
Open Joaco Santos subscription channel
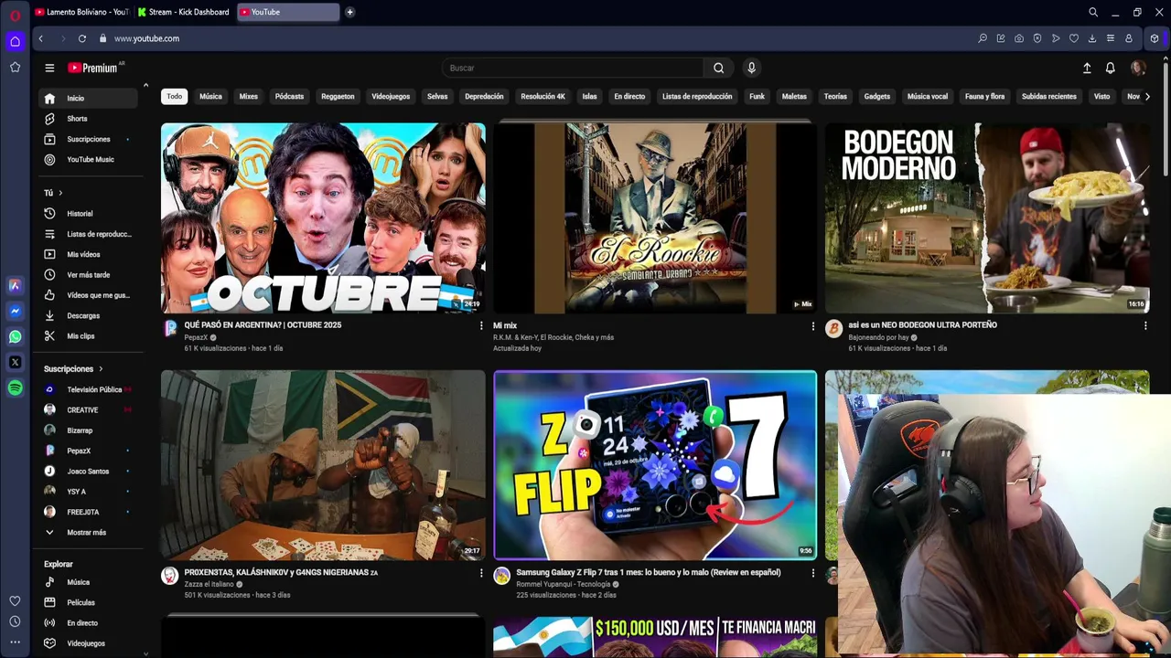[89, 472]
